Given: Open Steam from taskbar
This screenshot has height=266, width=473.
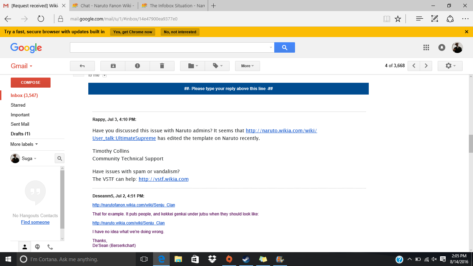Looking at the screenshot, I should coord(246,259).
